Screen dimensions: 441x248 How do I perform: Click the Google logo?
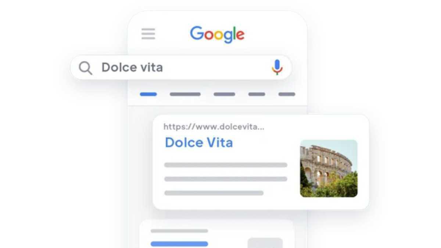point(217,35)
